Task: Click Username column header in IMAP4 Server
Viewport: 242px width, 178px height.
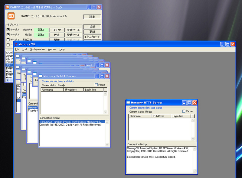Action: 52,90
